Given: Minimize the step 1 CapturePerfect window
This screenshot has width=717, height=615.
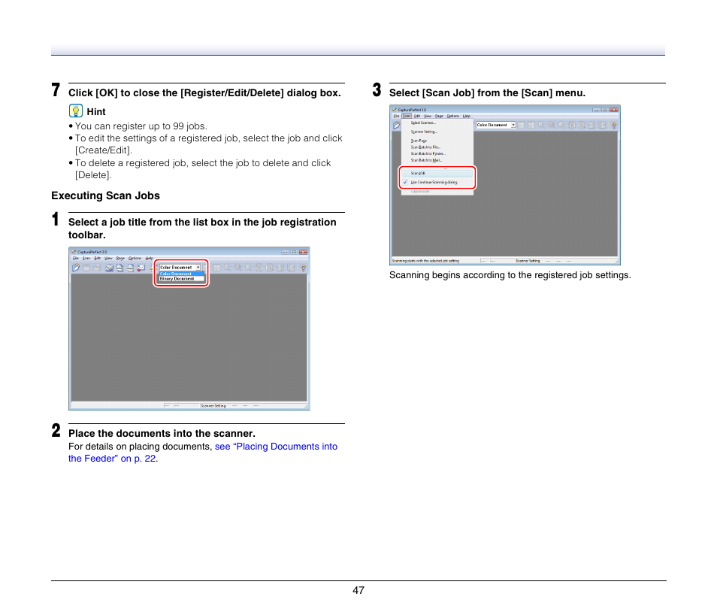Looking at the screenshot, I should click(285, 252).
